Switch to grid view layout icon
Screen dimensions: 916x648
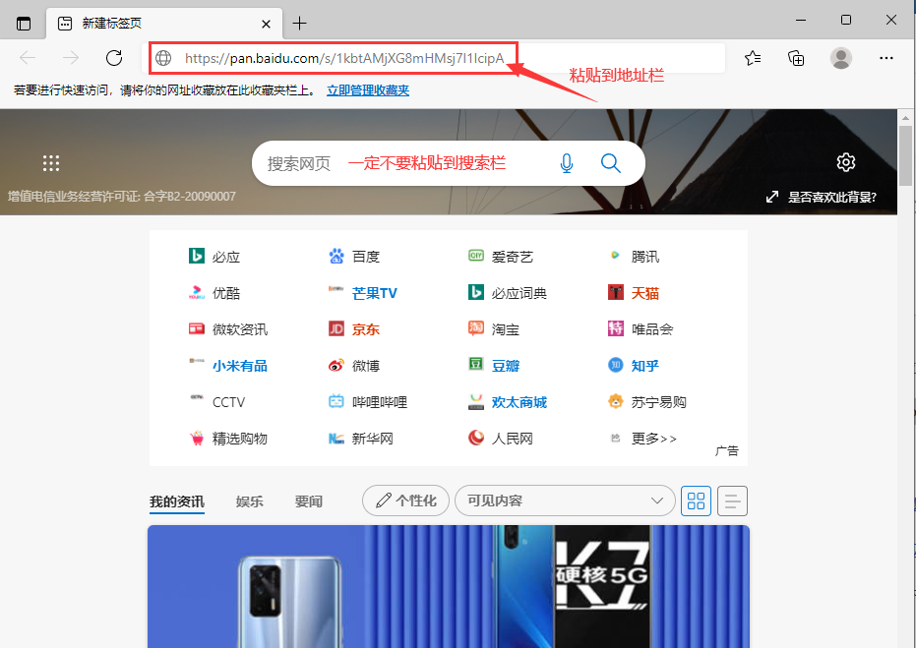[x=696, y=501]
